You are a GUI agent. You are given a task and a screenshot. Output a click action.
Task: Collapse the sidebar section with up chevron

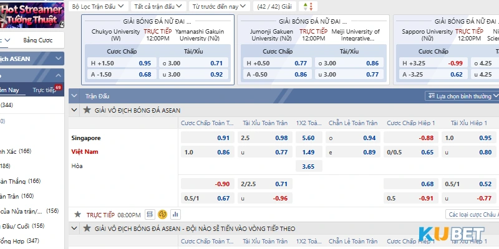(58, 75)
